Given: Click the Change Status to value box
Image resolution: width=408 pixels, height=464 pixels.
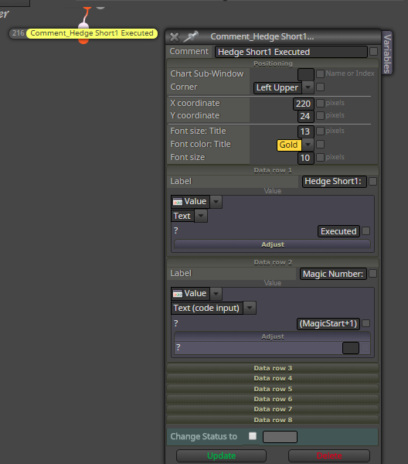Looking at the screenshot, I should pos(280,437).
